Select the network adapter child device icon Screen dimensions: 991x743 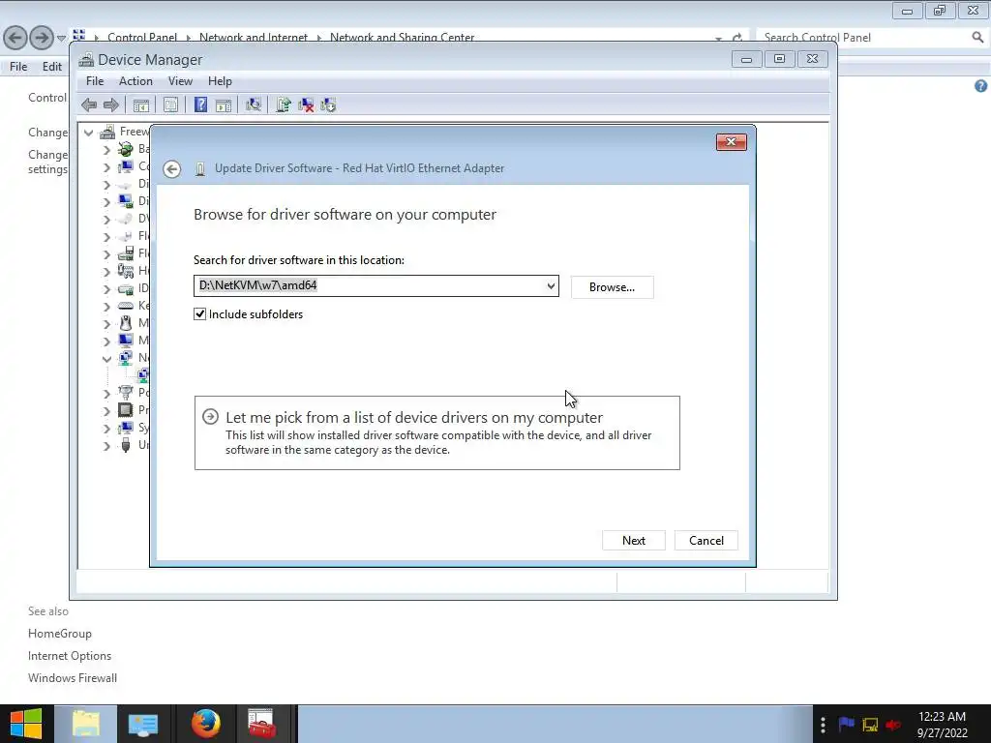pos(143,374)
